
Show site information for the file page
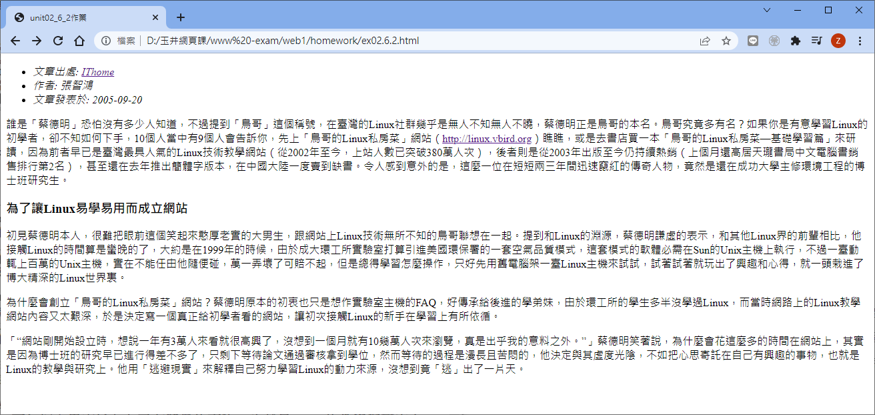[106, 41]
